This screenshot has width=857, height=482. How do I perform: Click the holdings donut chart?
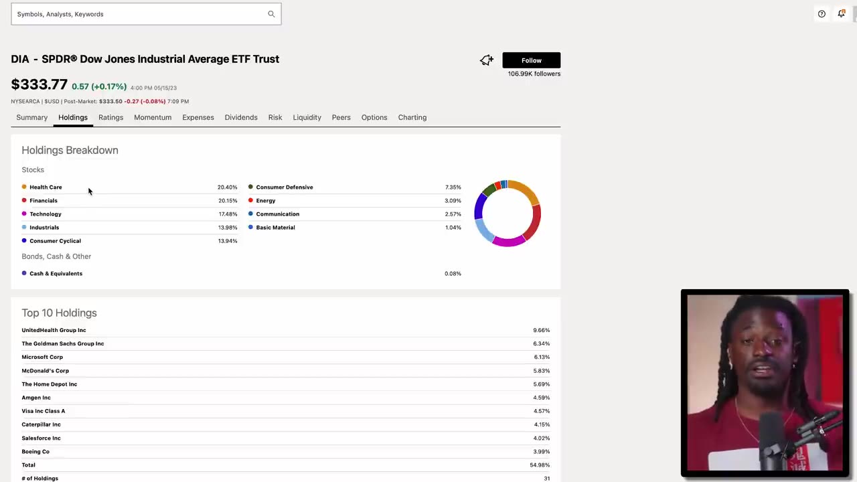coord(508,213)
